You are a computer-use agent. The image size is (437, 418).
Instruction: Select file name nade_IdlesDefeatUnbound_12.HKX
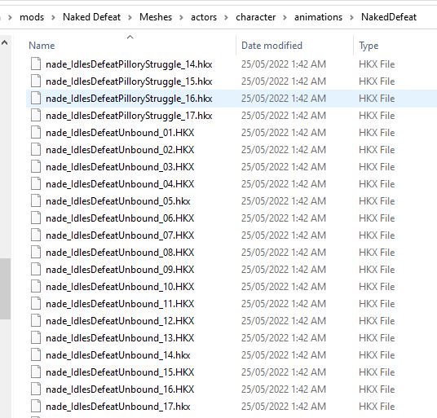pos(120,321)
